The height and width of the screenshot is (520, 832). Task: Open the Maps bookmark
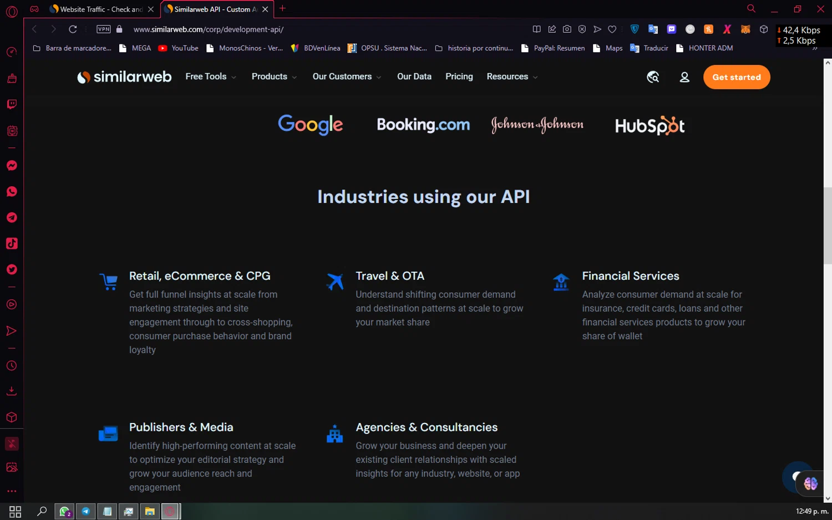click(x=608, y=48)
